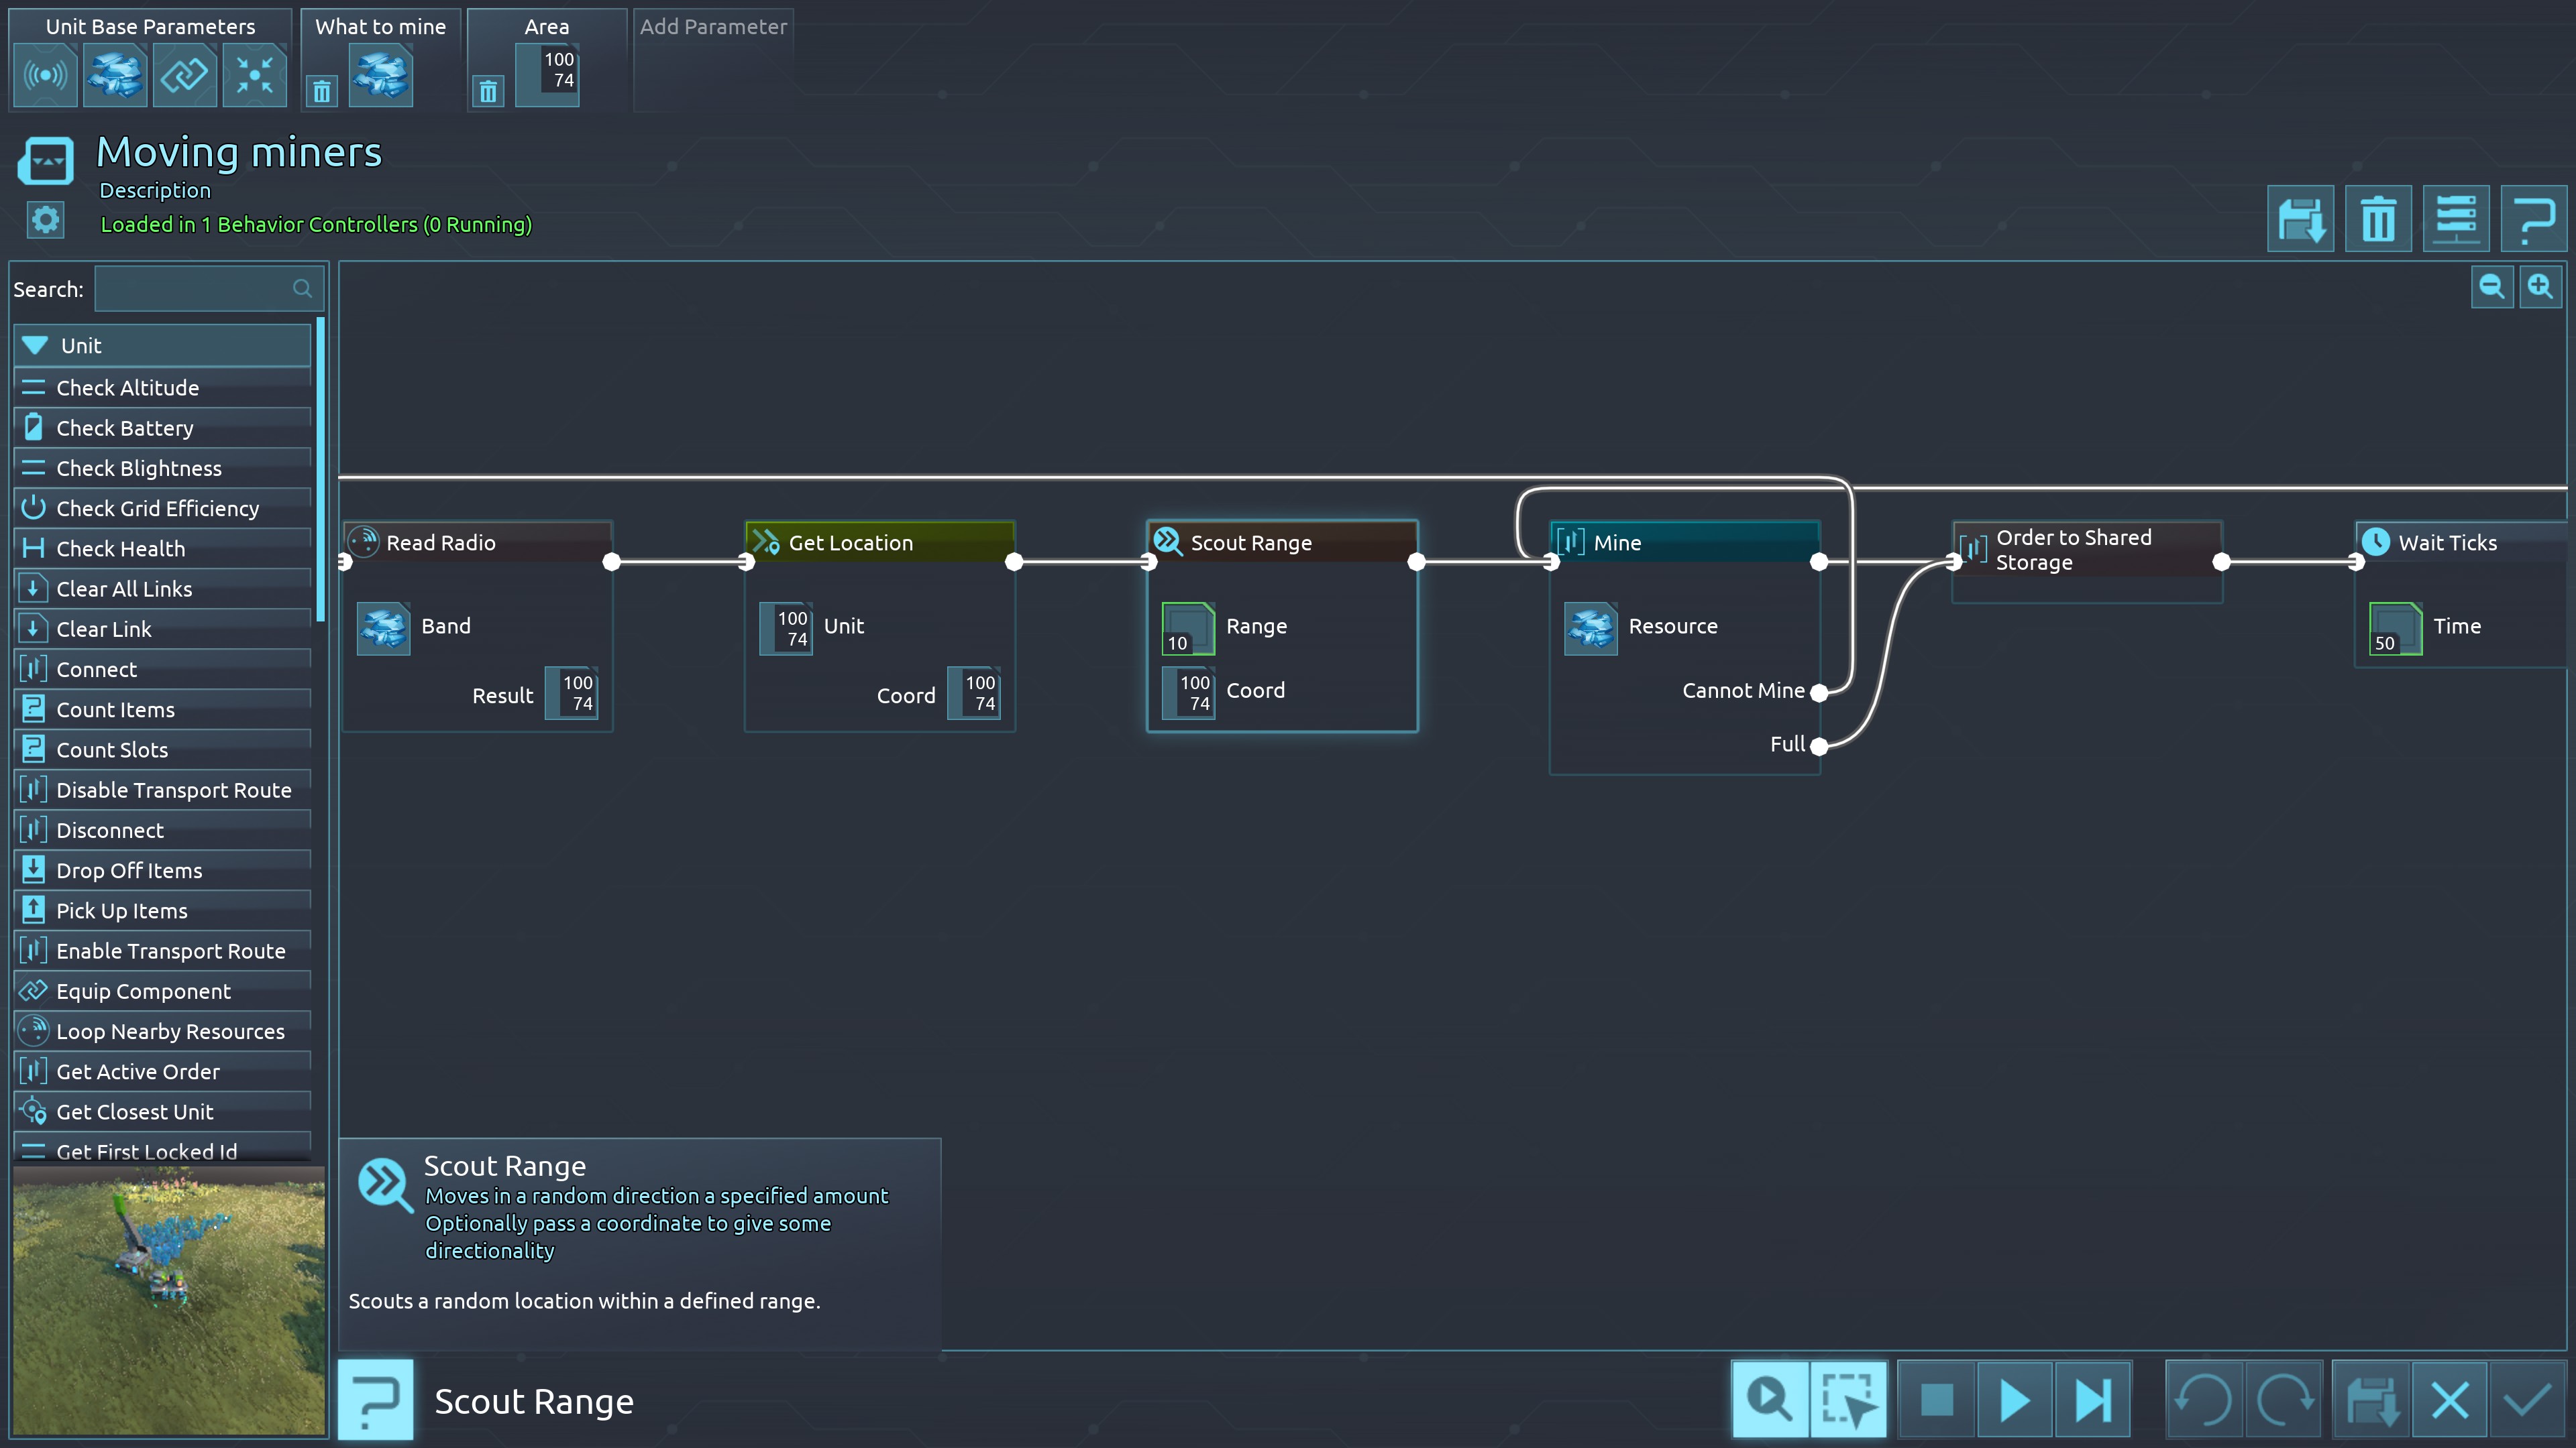2576x1448 pixels.
Task: Toggle the selection box cursor tool
Action: coord(1848,1400)
